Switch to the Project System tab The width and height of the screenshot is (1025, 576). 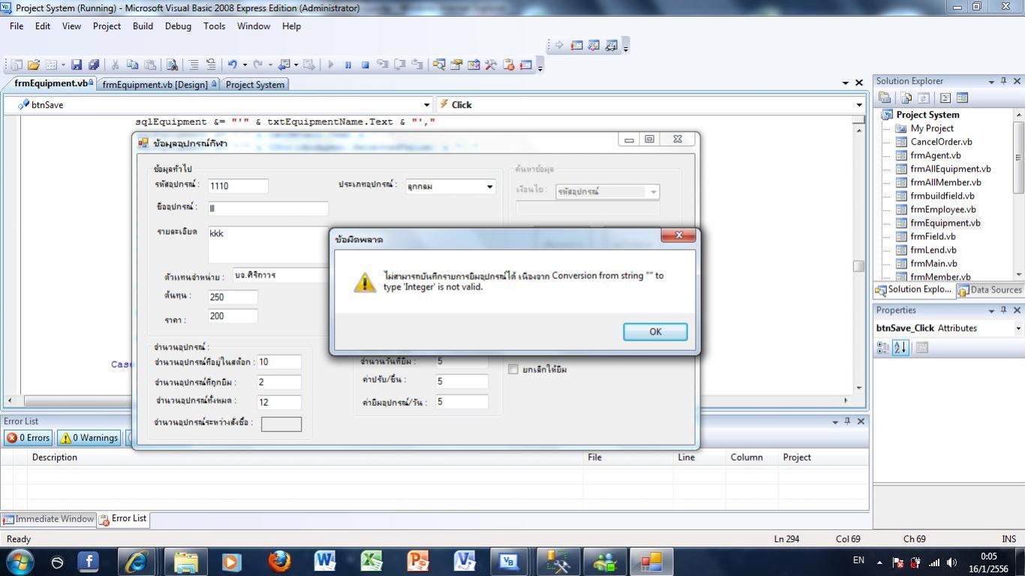[x=255, y=85]
